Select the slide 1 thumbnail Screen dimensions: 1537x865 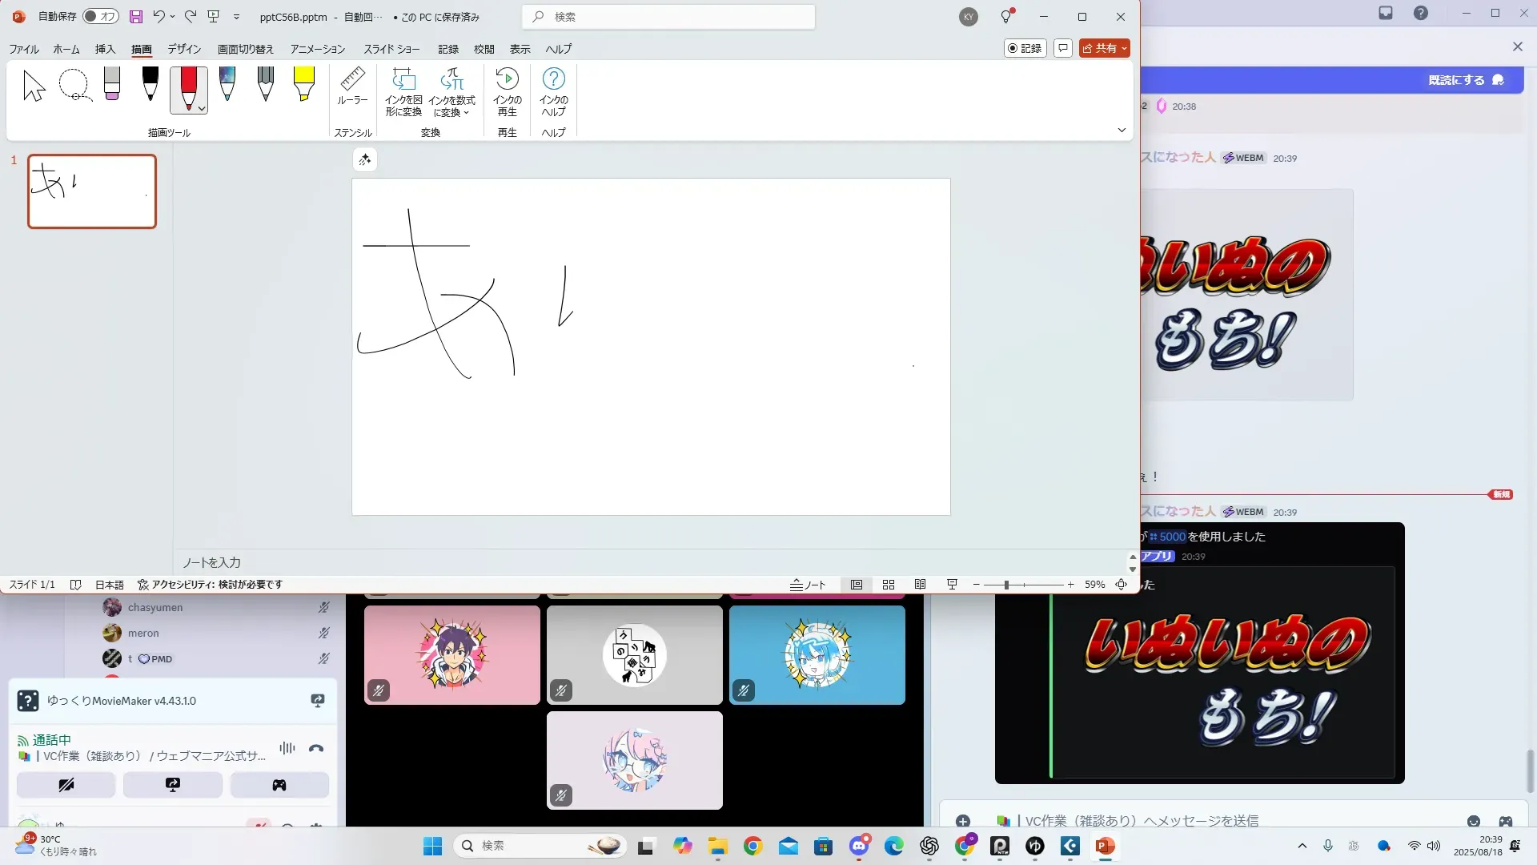[92, 191]
